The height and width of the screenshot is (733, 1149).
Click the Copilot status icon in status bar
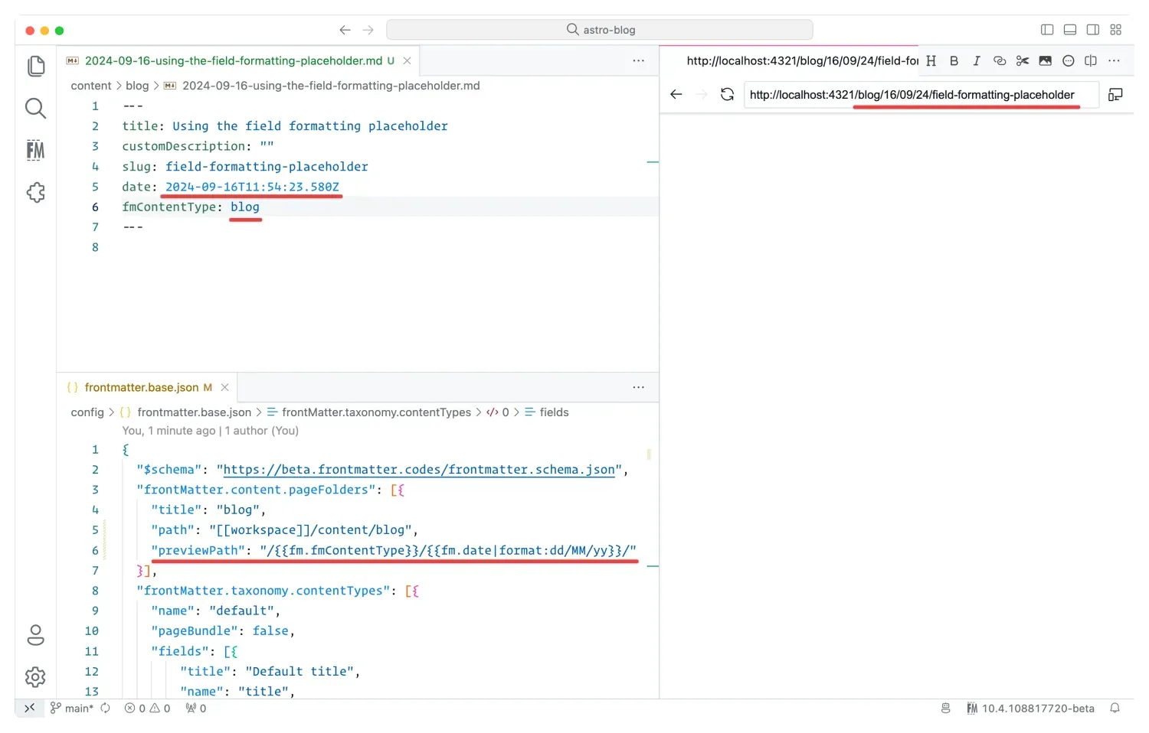946,709
